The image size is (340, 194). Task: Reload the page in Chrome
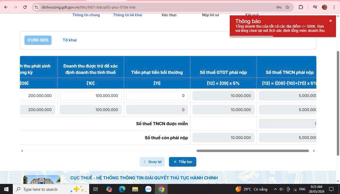[25, 7]
